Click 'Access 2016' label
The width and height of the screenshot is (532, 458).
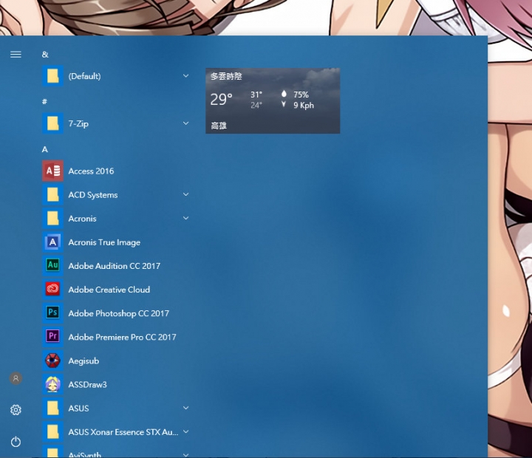click(x=91, y=171)
